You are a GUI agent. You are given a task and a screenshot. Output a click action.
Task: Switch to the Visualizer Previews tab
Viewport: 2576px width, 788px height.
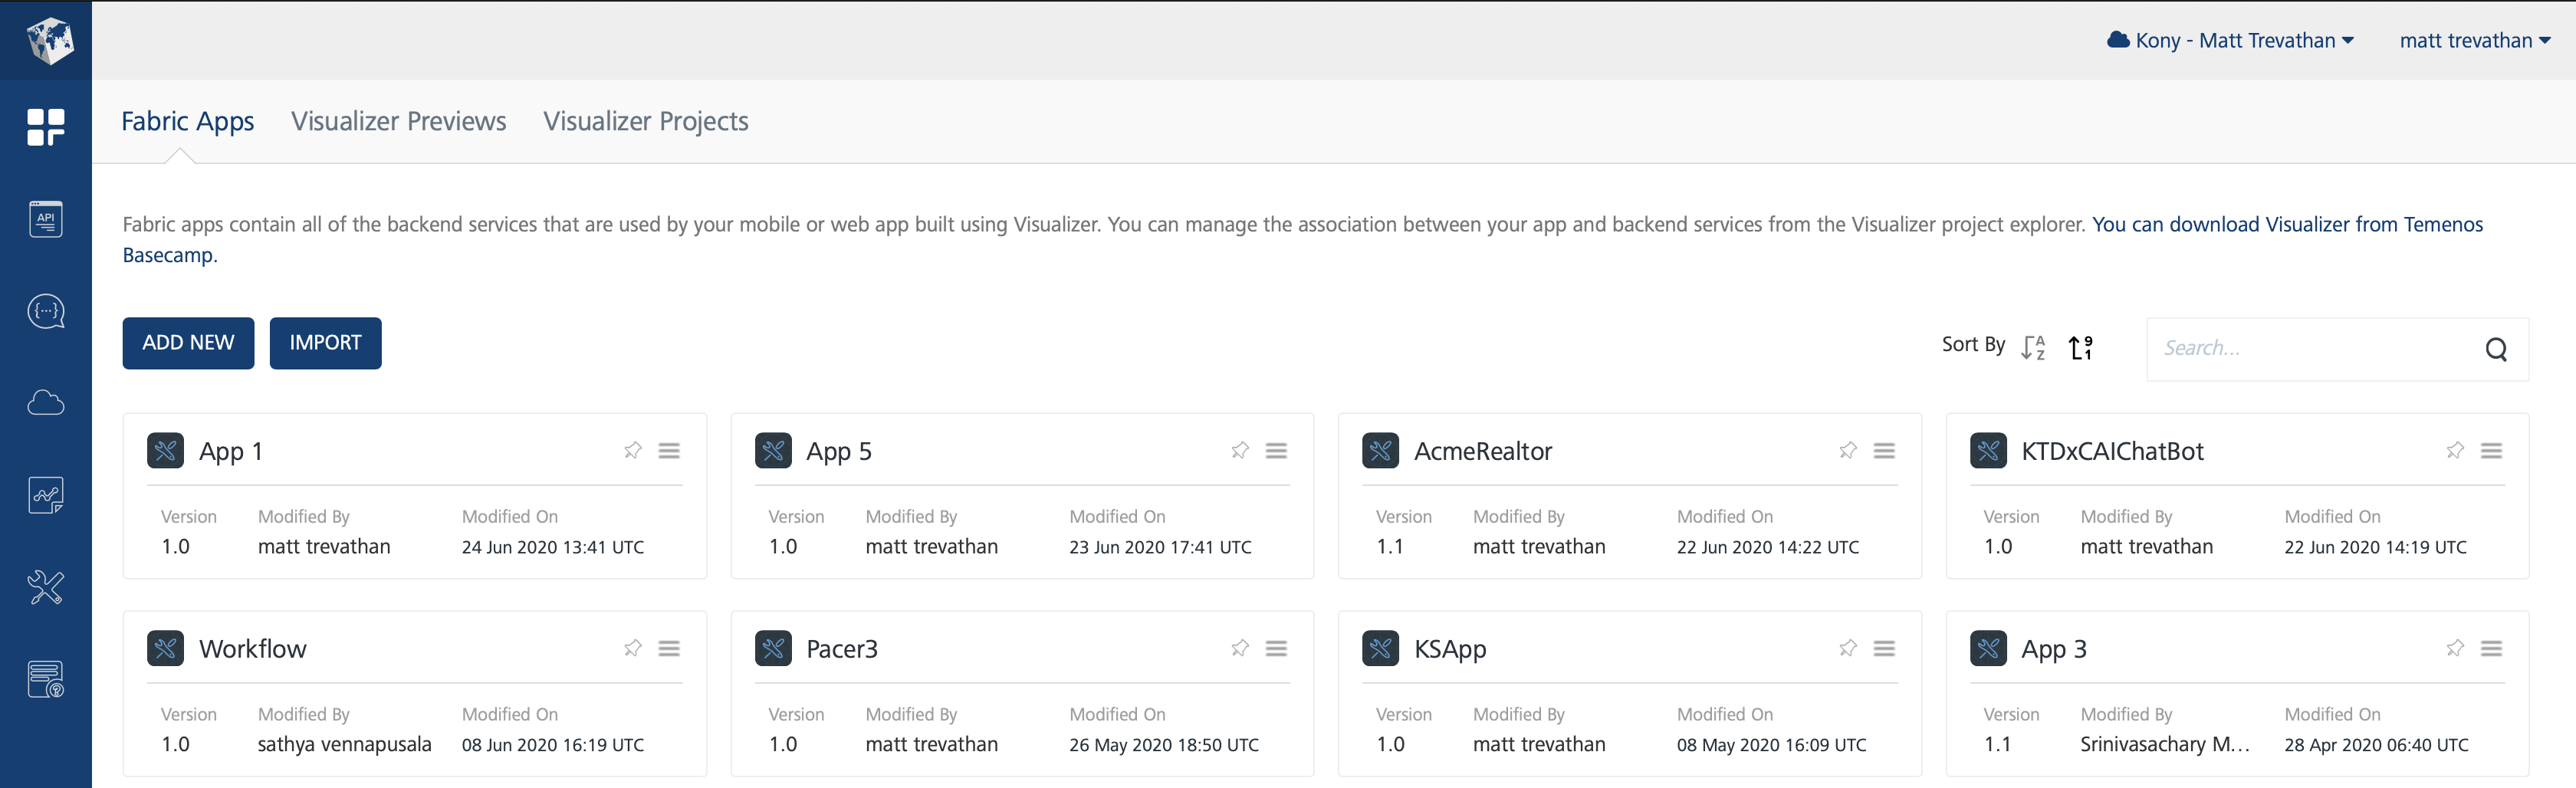pos(398,121)
